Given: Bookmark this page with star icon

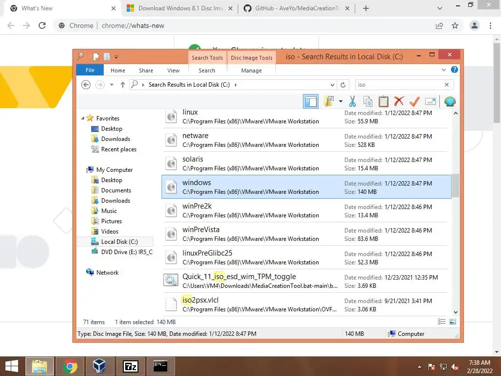Looking at the screenshot, I should click(455, 25).
